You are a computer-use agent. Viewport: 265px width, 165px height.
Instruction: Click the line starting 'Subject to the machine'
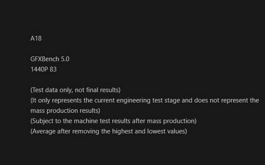tap(113, 121)
